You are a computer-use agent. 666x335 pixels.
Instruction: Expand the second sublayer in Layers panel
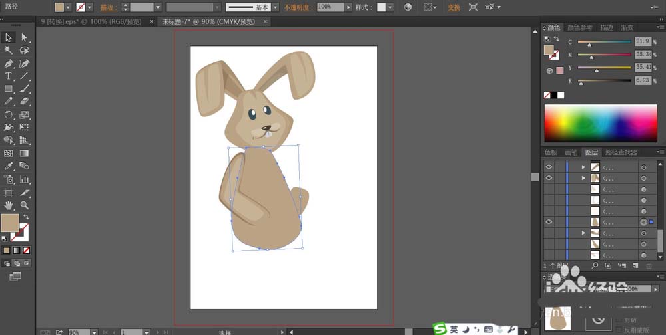(x=584, y=178)
